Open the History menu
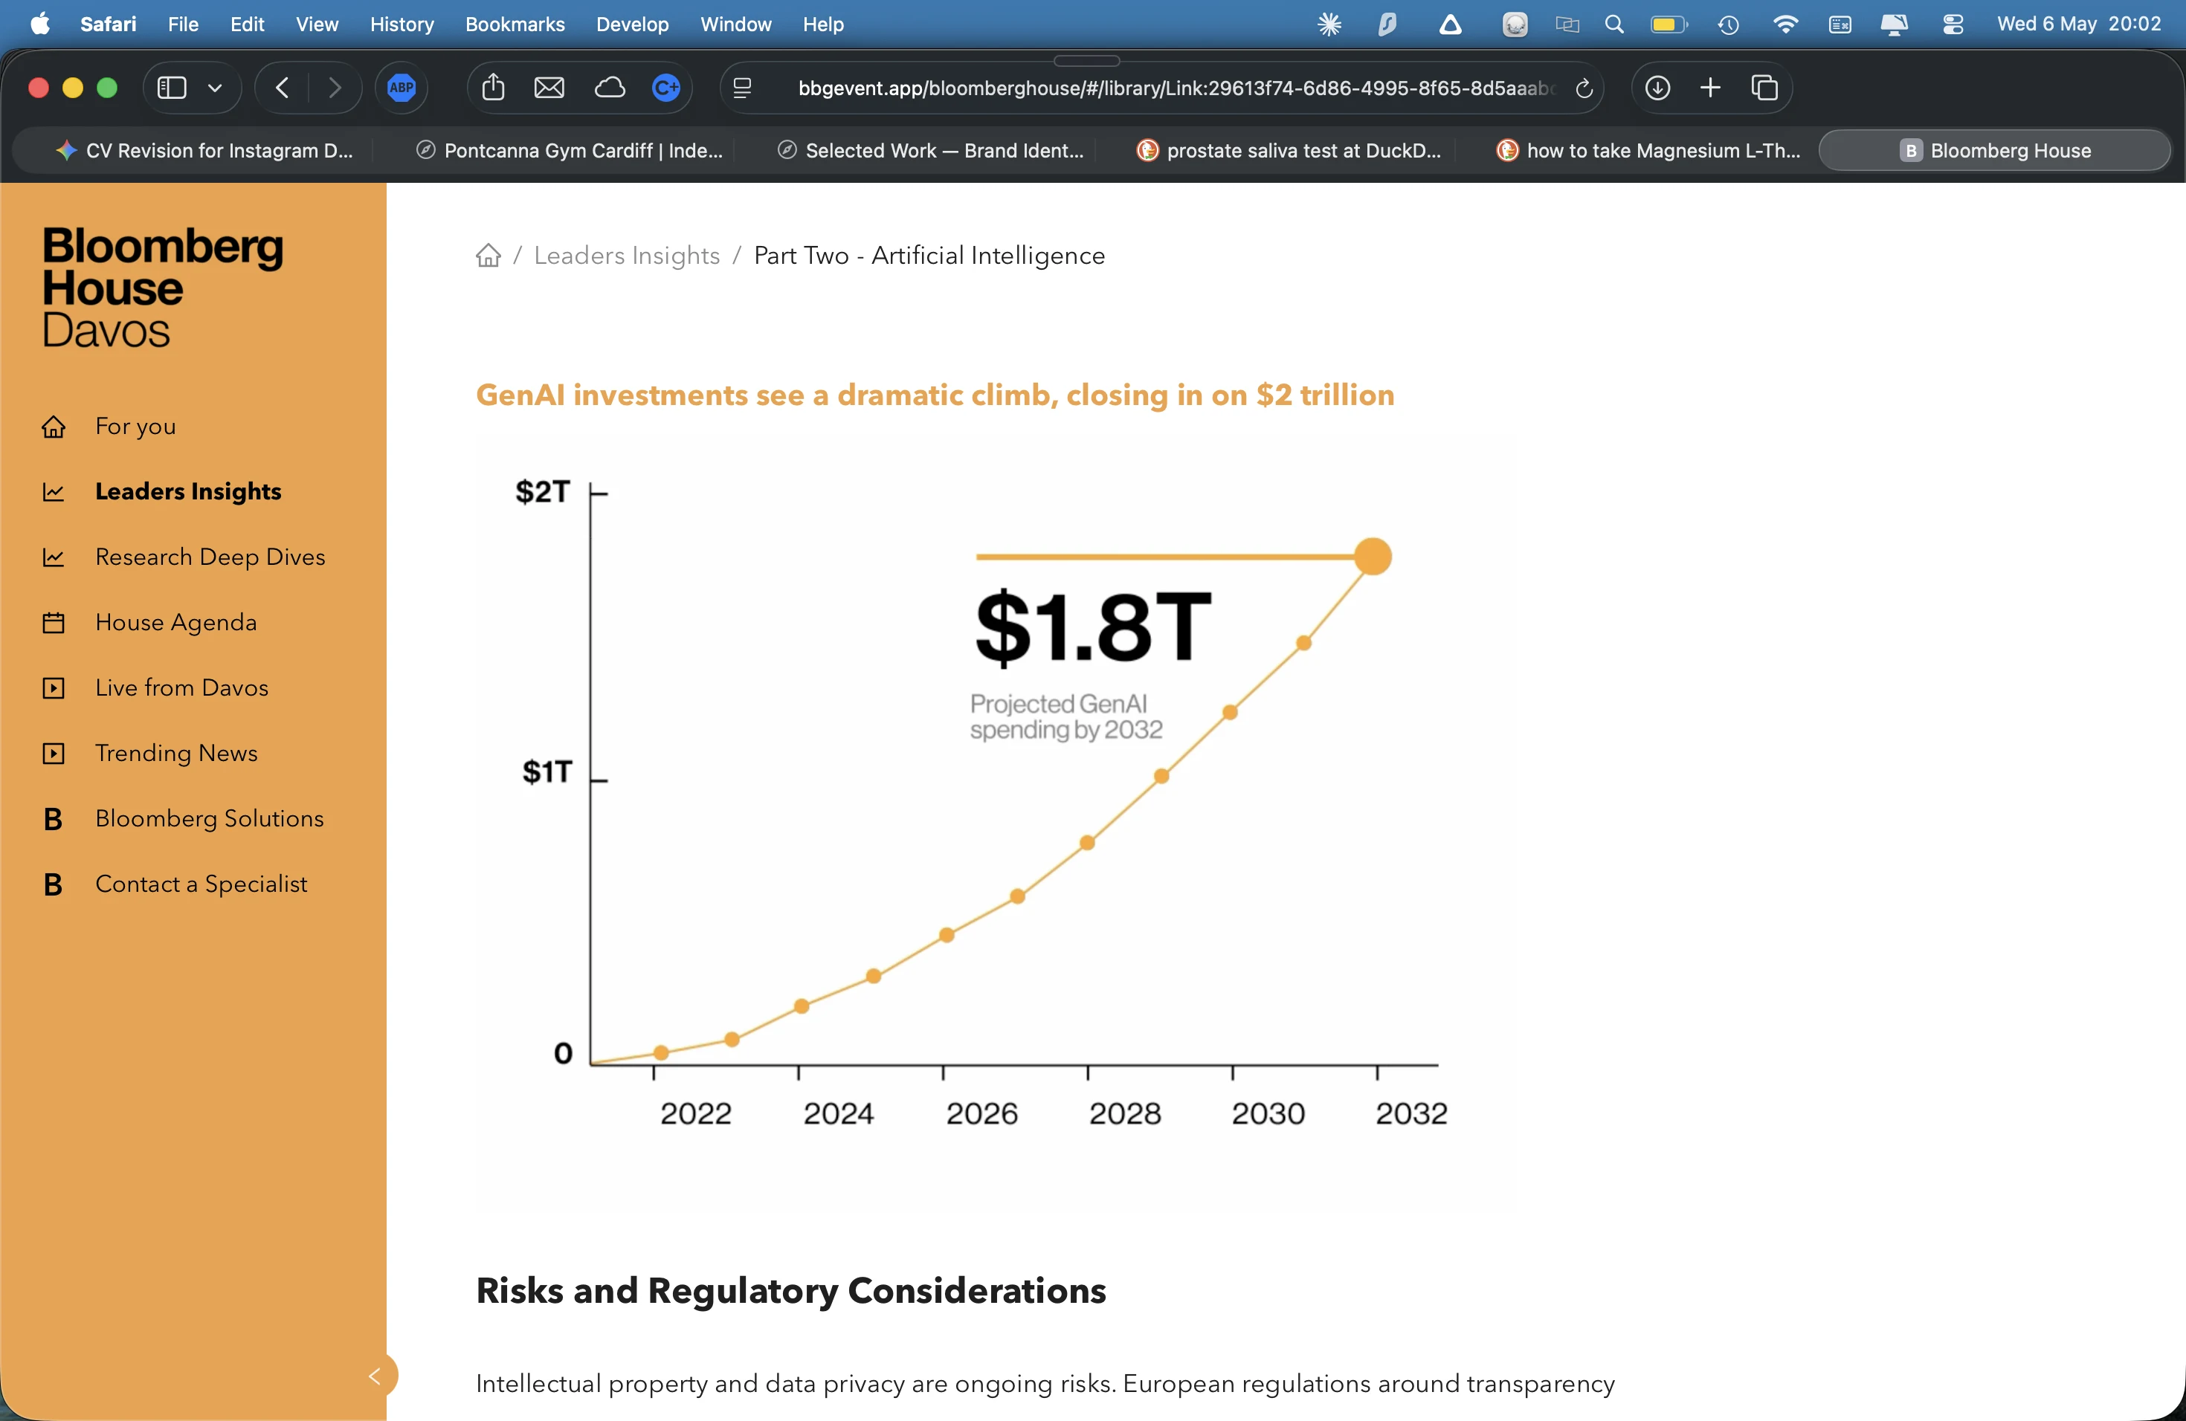Screen dimensions: 2186x1421 coord(402,24)
